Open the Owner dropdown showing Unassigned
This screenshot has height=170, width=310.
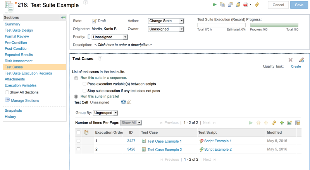coord(166,29)
